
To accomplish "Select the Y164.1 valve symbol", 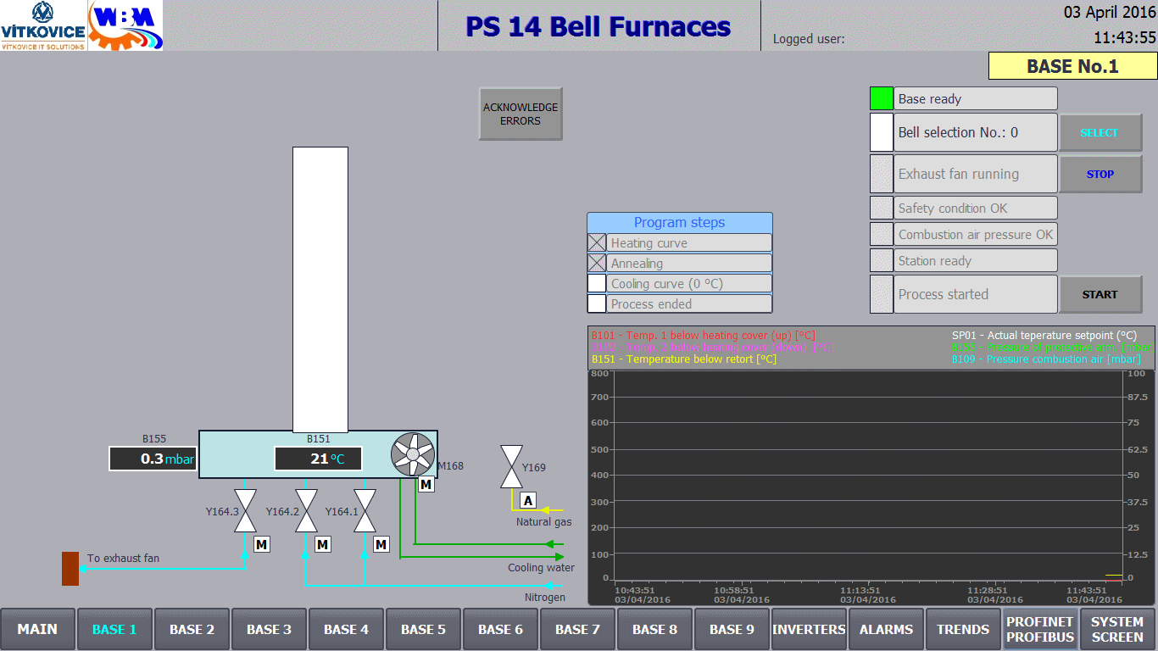I will 365,511.
